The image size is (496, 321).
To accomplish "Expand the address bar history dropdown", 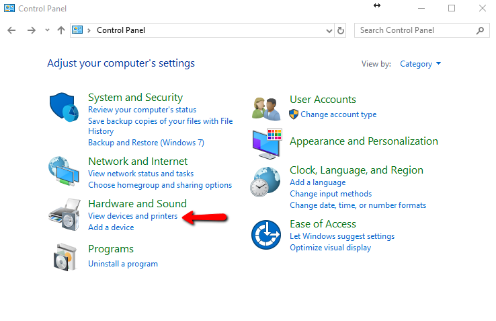I will pyautogui.click(x=329, y=31).
